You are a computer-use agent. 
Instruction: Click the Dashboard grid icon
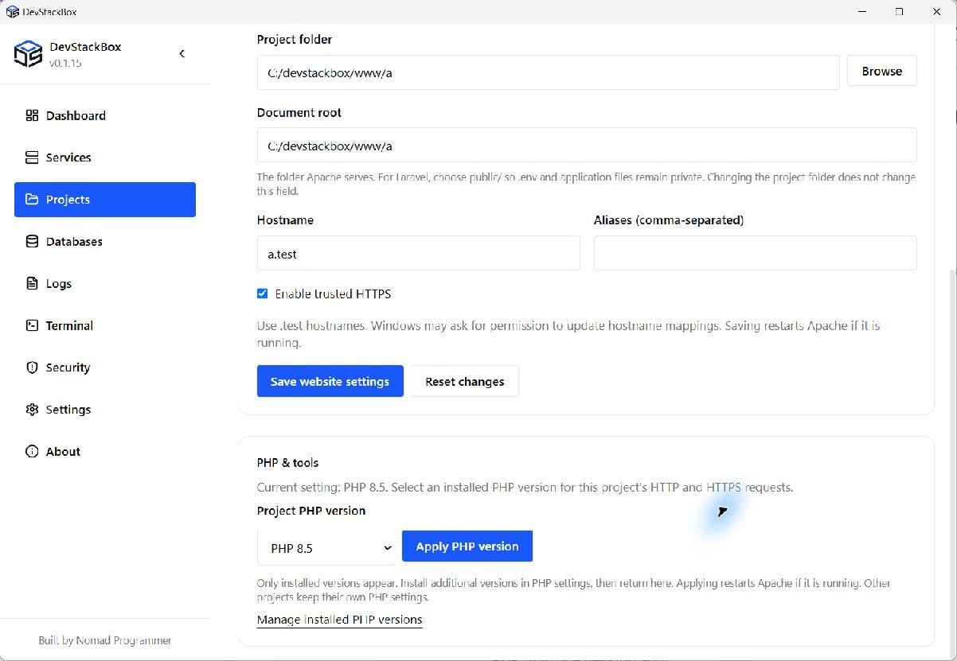coord(32,115)
